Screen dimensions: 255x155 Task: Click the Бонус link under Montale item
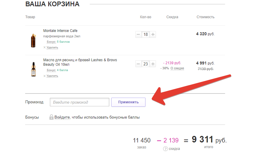point(51,42)
